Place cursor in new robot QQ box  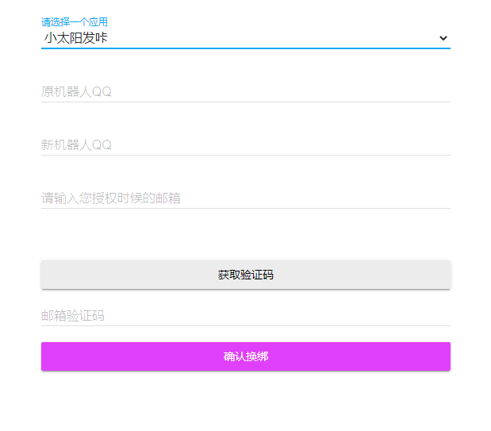245,144
